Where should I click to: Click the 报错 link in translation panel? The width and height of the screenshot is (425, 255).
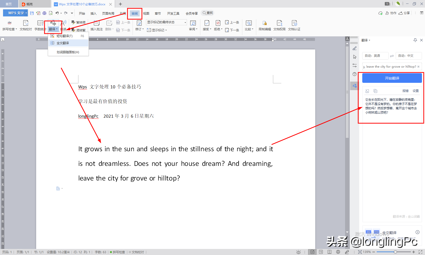(x=406, y=91)
